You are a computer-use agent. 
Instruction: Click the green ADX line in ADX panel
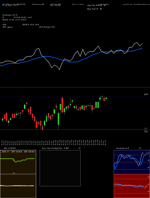click(17, 160)
